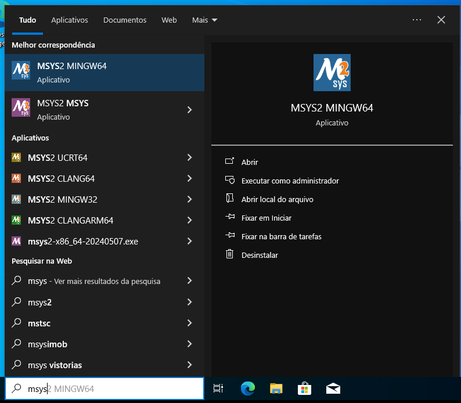Expand the mstsc web suggestion arrow
Viewport: 461px width, 403px height.
click(189, 323)
